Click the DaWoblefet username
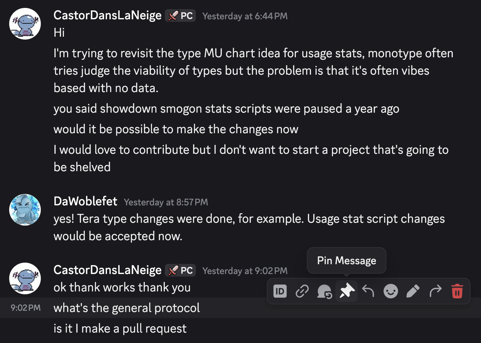Screen dimensions: 481x343 tap(85, 201)
